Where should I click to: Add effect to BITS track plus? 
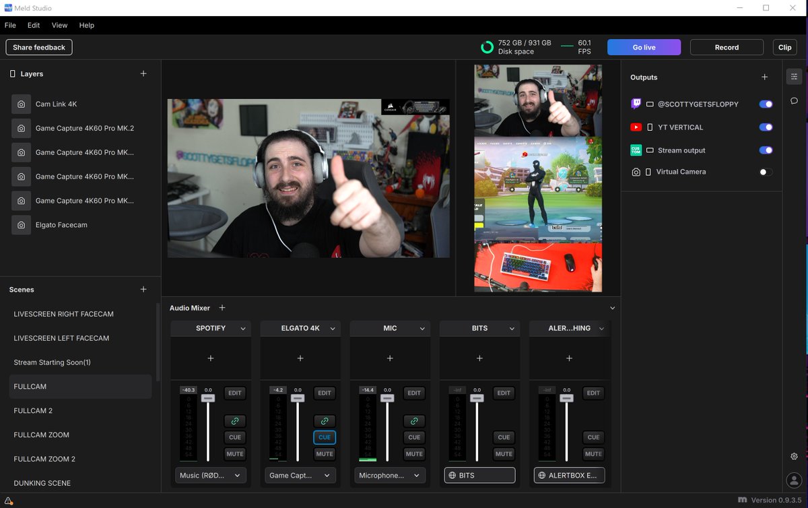[x=479, y=358]
